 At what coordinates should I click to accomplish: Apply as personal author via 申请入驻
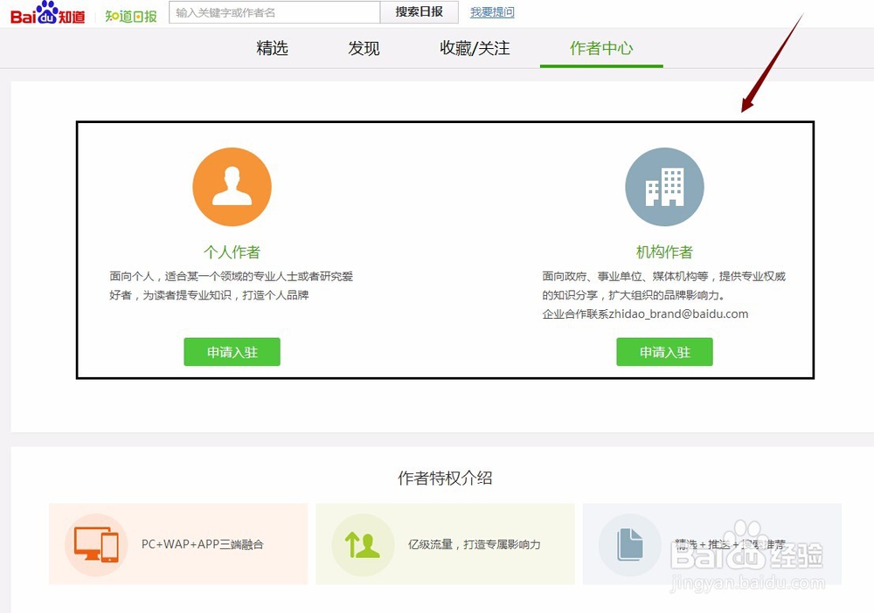231,352
